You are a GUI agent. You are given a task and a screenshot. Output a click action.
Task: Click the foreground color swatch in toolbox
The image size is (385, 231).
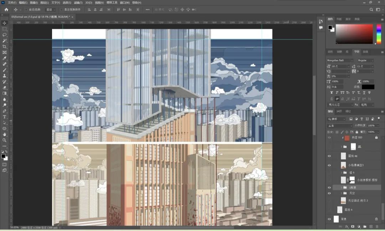[4, 156]
